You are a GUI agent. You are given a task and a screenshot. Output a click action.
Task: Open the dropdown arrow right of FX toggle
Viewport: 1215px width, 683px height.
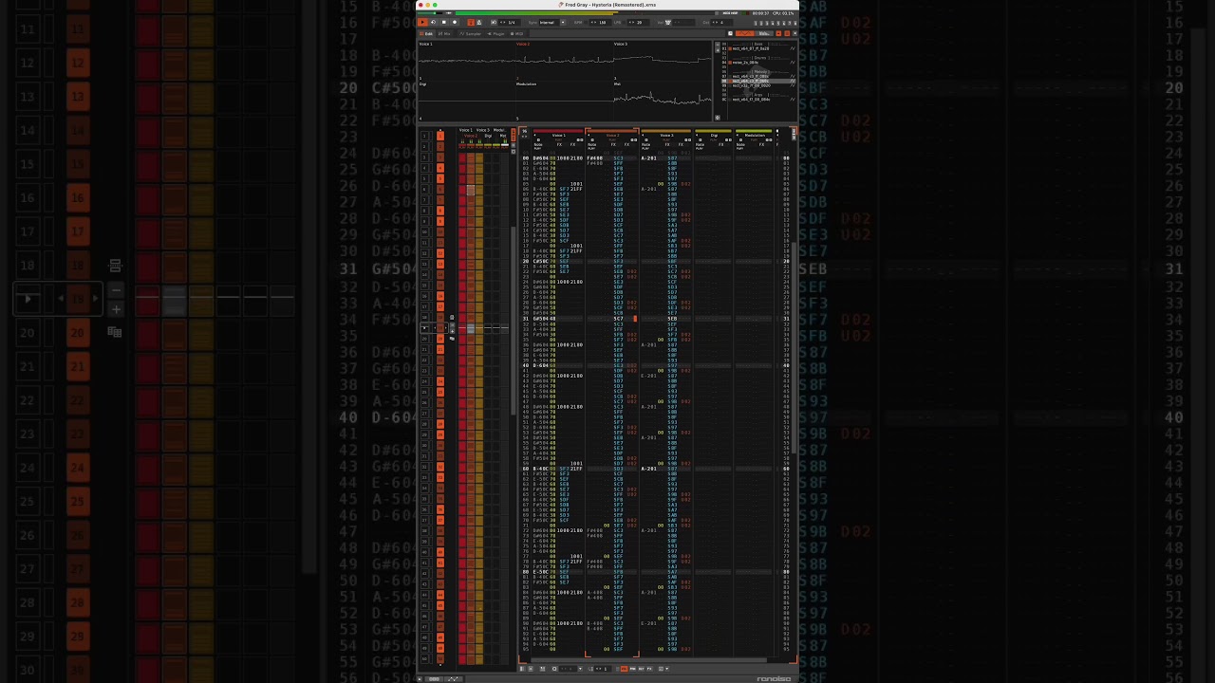pos(666,669)
